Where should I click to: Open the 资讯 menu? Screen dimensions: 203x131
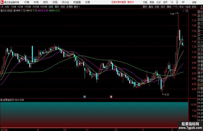click(45, 2)
